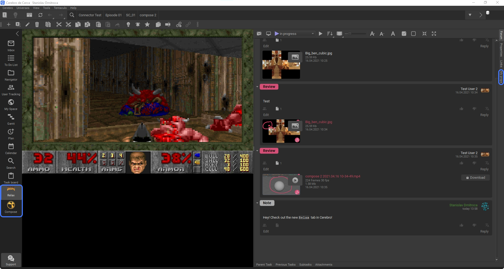Open the Plan view
The image size is (504, 269).
11,134
